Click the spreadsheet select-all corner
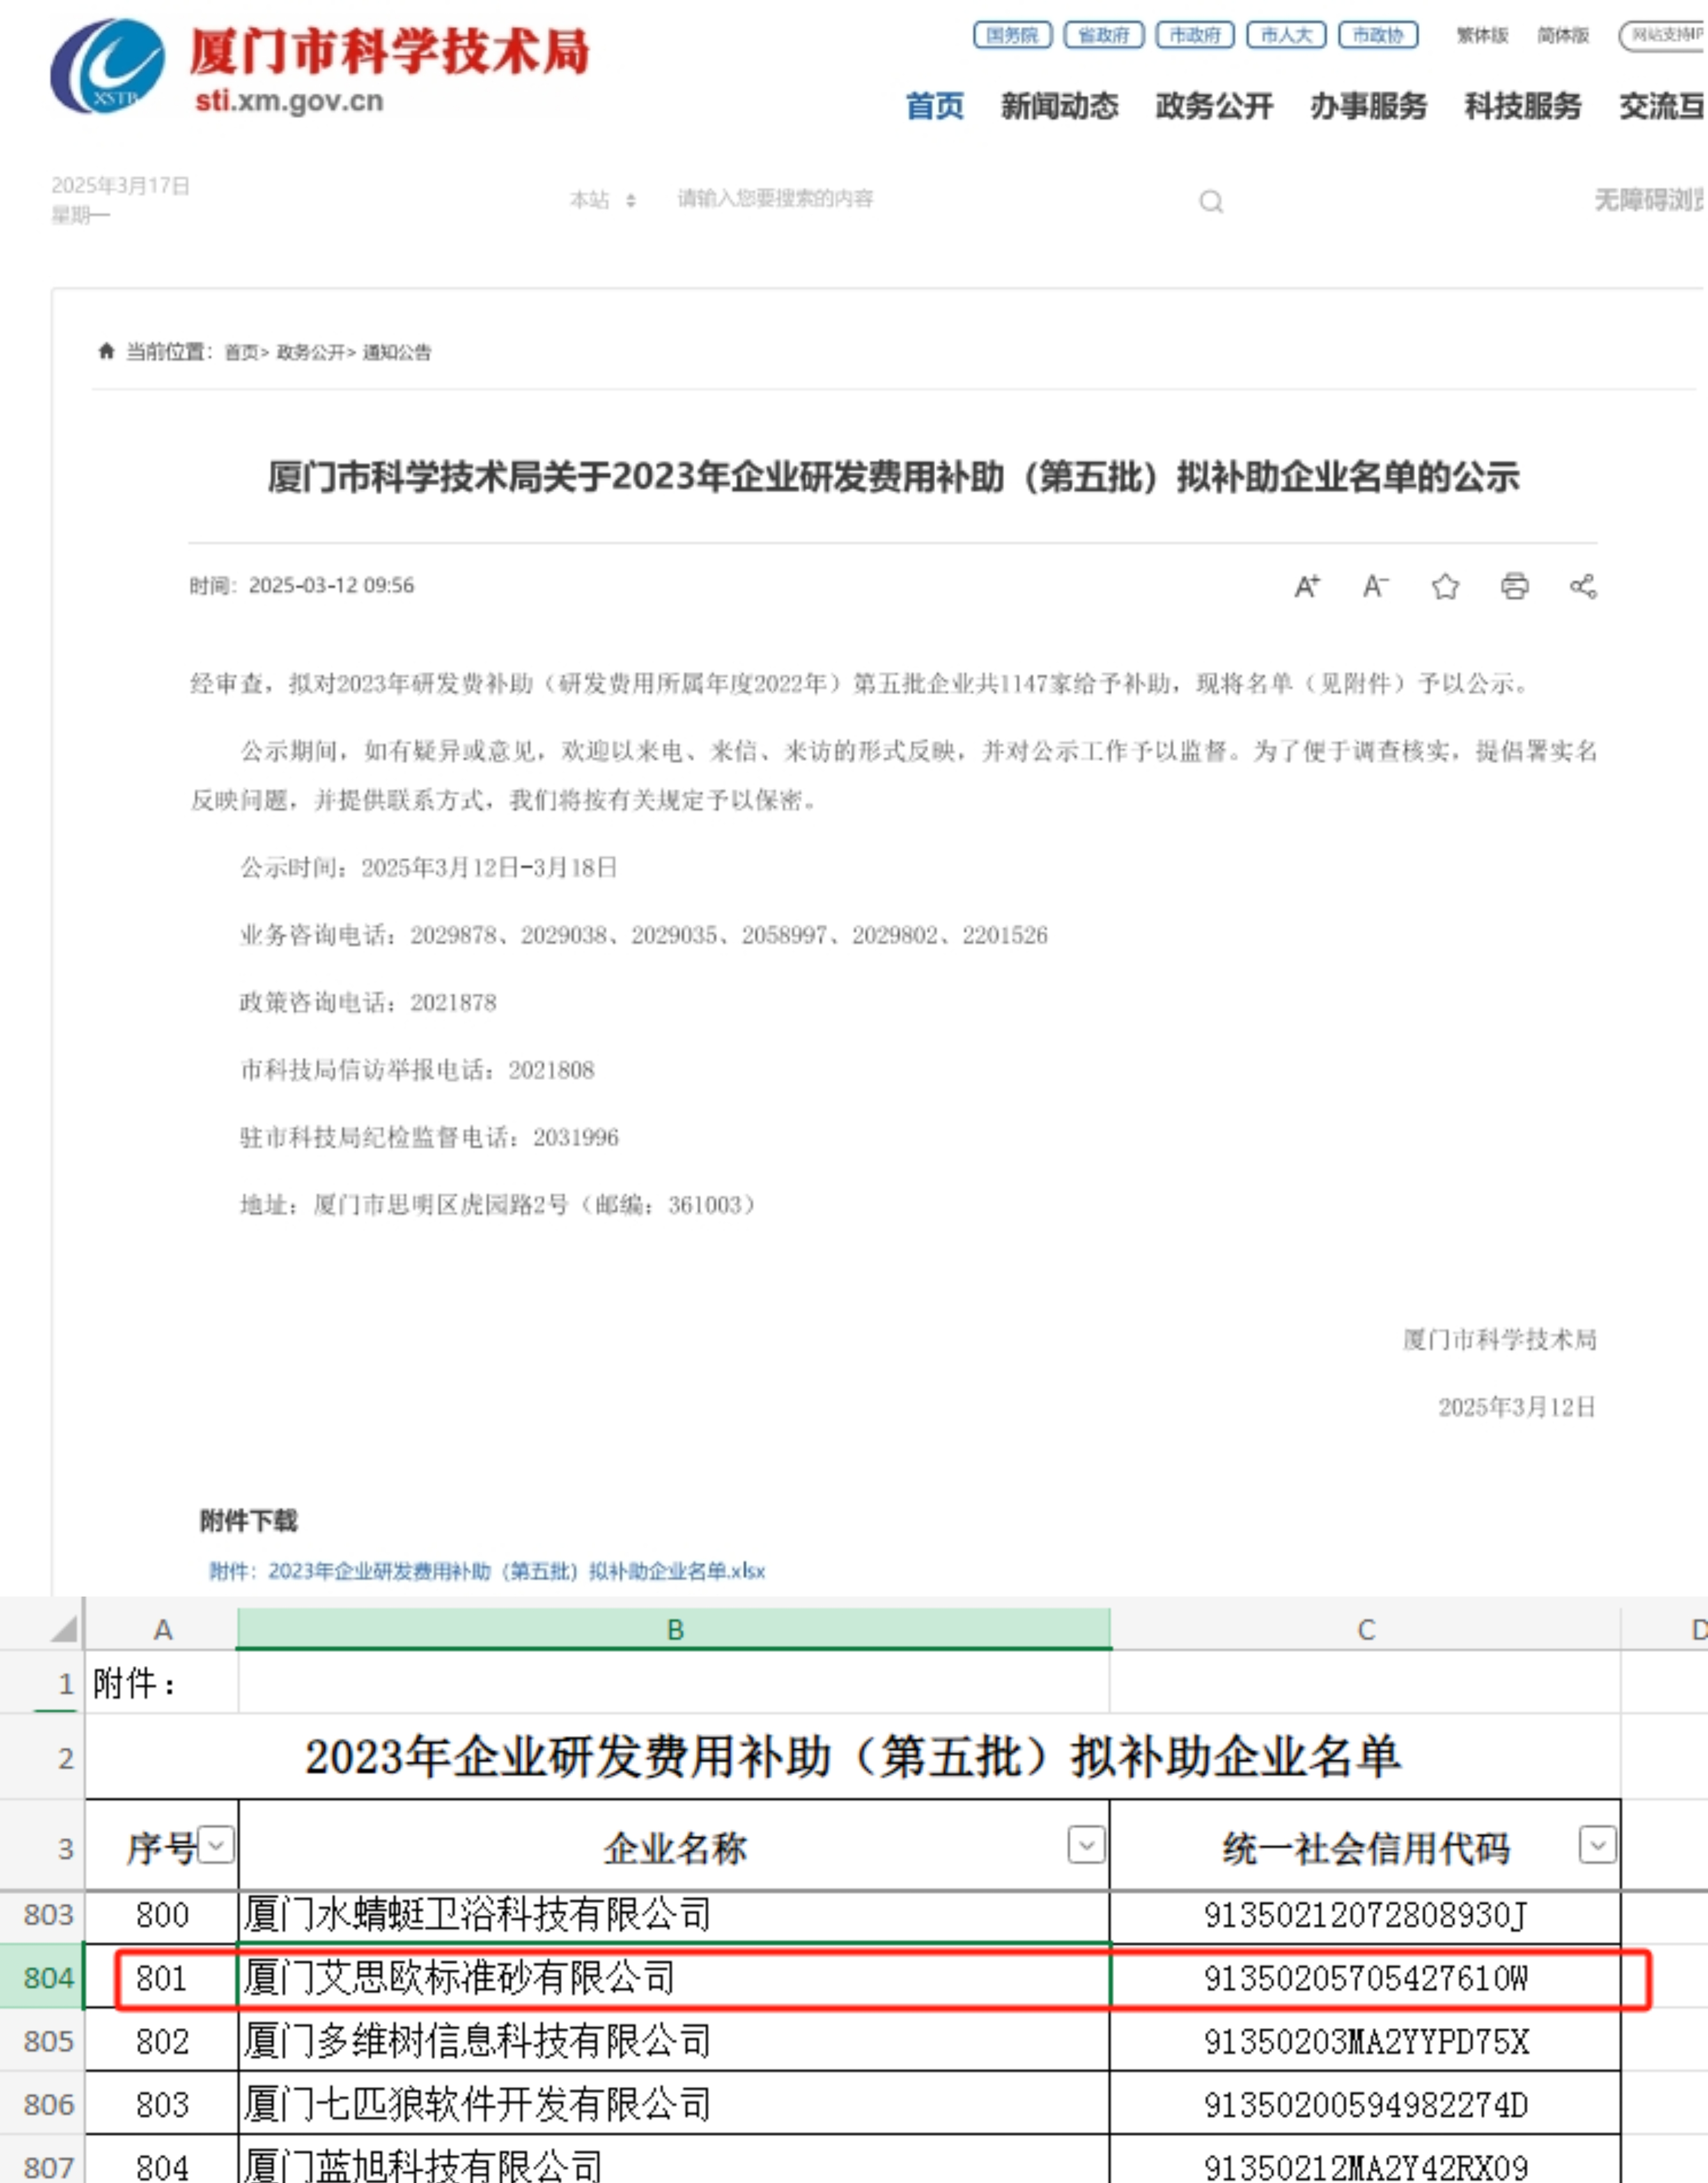Screen dimensions: 1708x2183 (x=63, y=1629)
